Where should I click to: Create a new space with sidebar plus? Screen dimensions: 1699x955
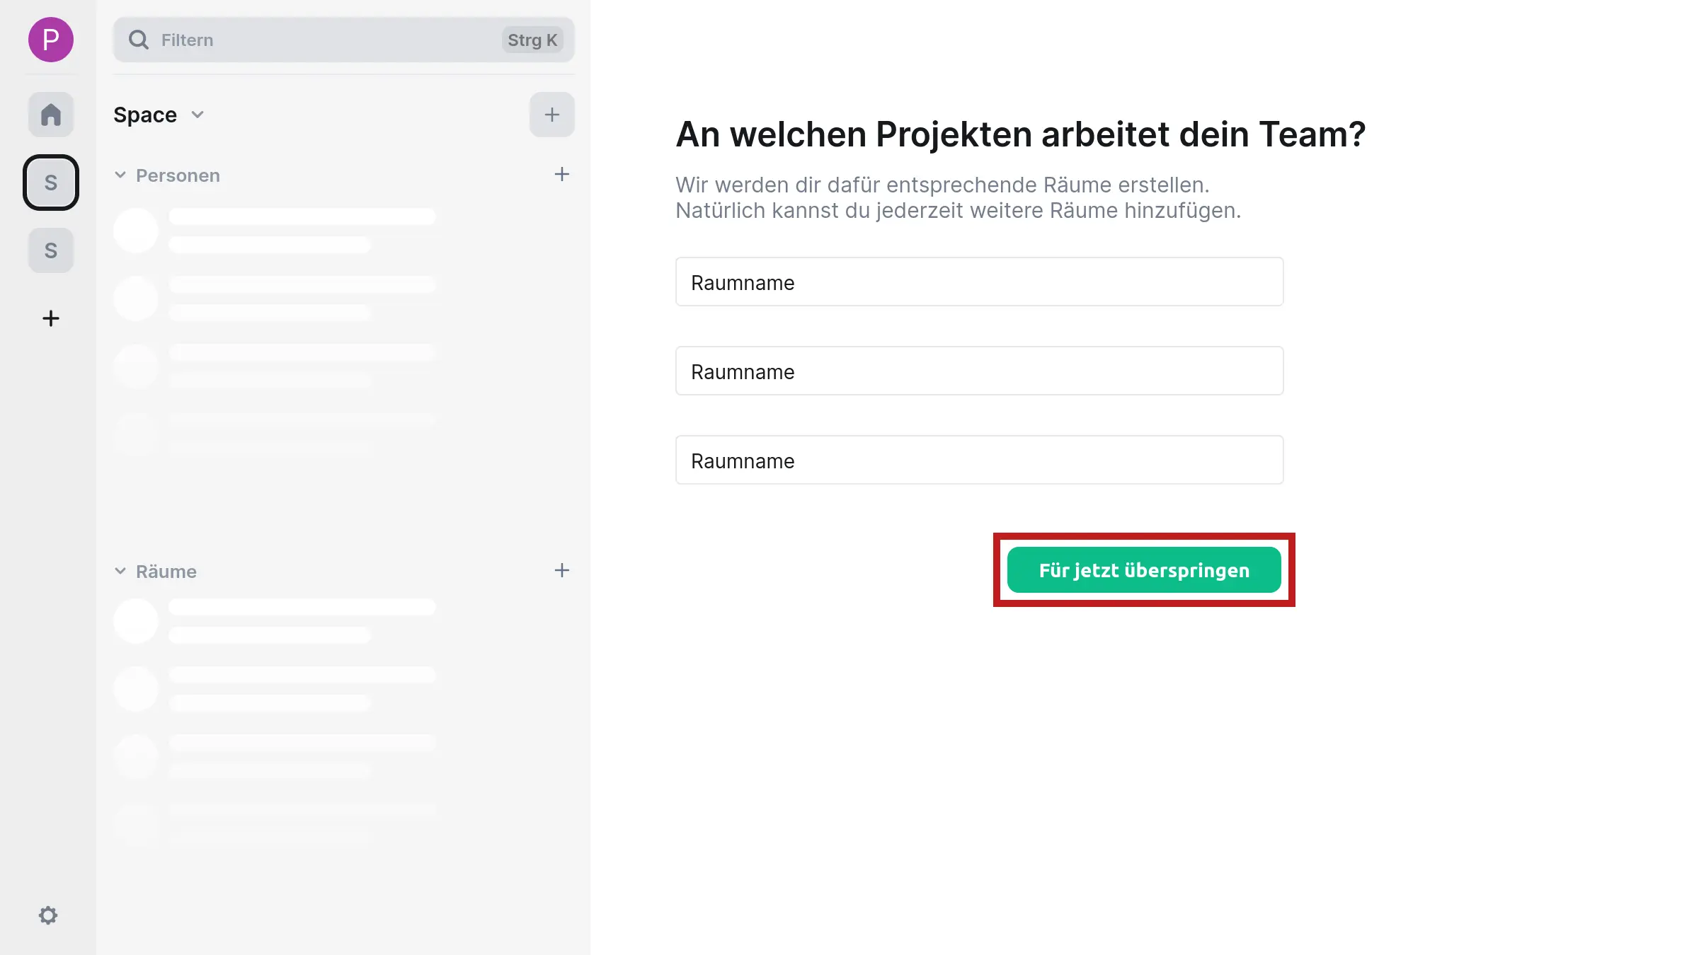50,318
